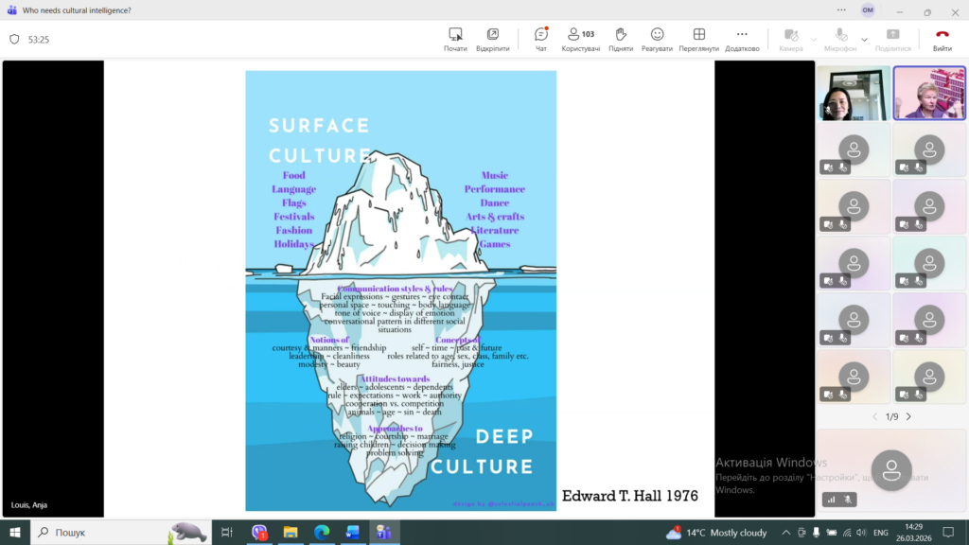The image size is (969, 545).
Task: Go to previous participants page
Action: [874, 416]
